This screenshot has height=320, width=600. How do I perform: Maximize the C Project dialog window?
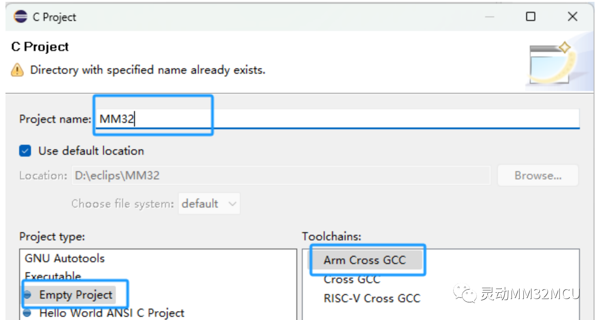(x=531, y=17)
